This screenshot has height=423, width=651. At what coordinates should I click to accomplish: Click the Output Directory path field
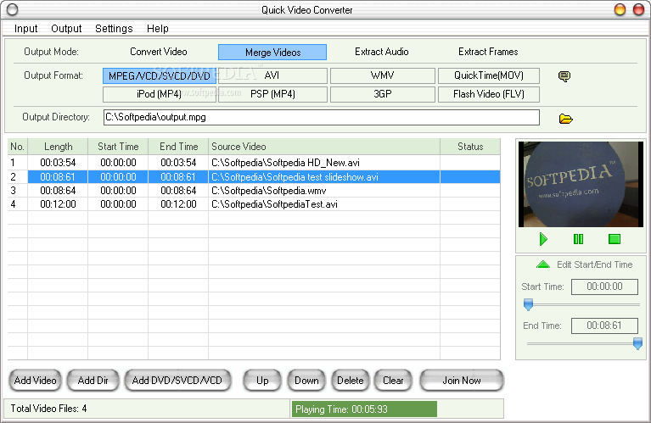[x=322, y=117]
